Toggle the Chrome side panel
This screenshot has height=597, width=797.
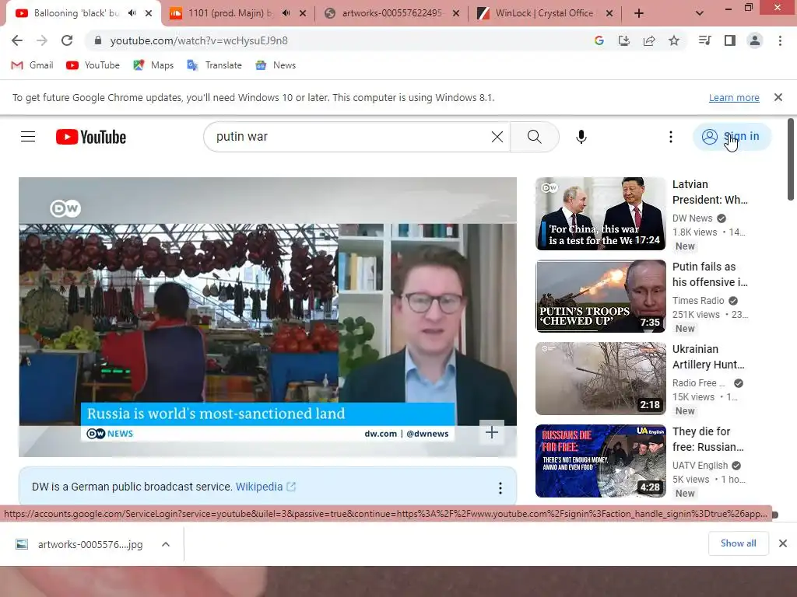pos(730,40)
